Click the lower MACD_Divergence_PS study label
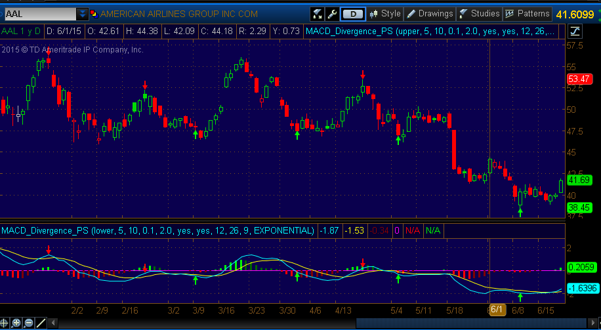601x330 pixels. 158,231
